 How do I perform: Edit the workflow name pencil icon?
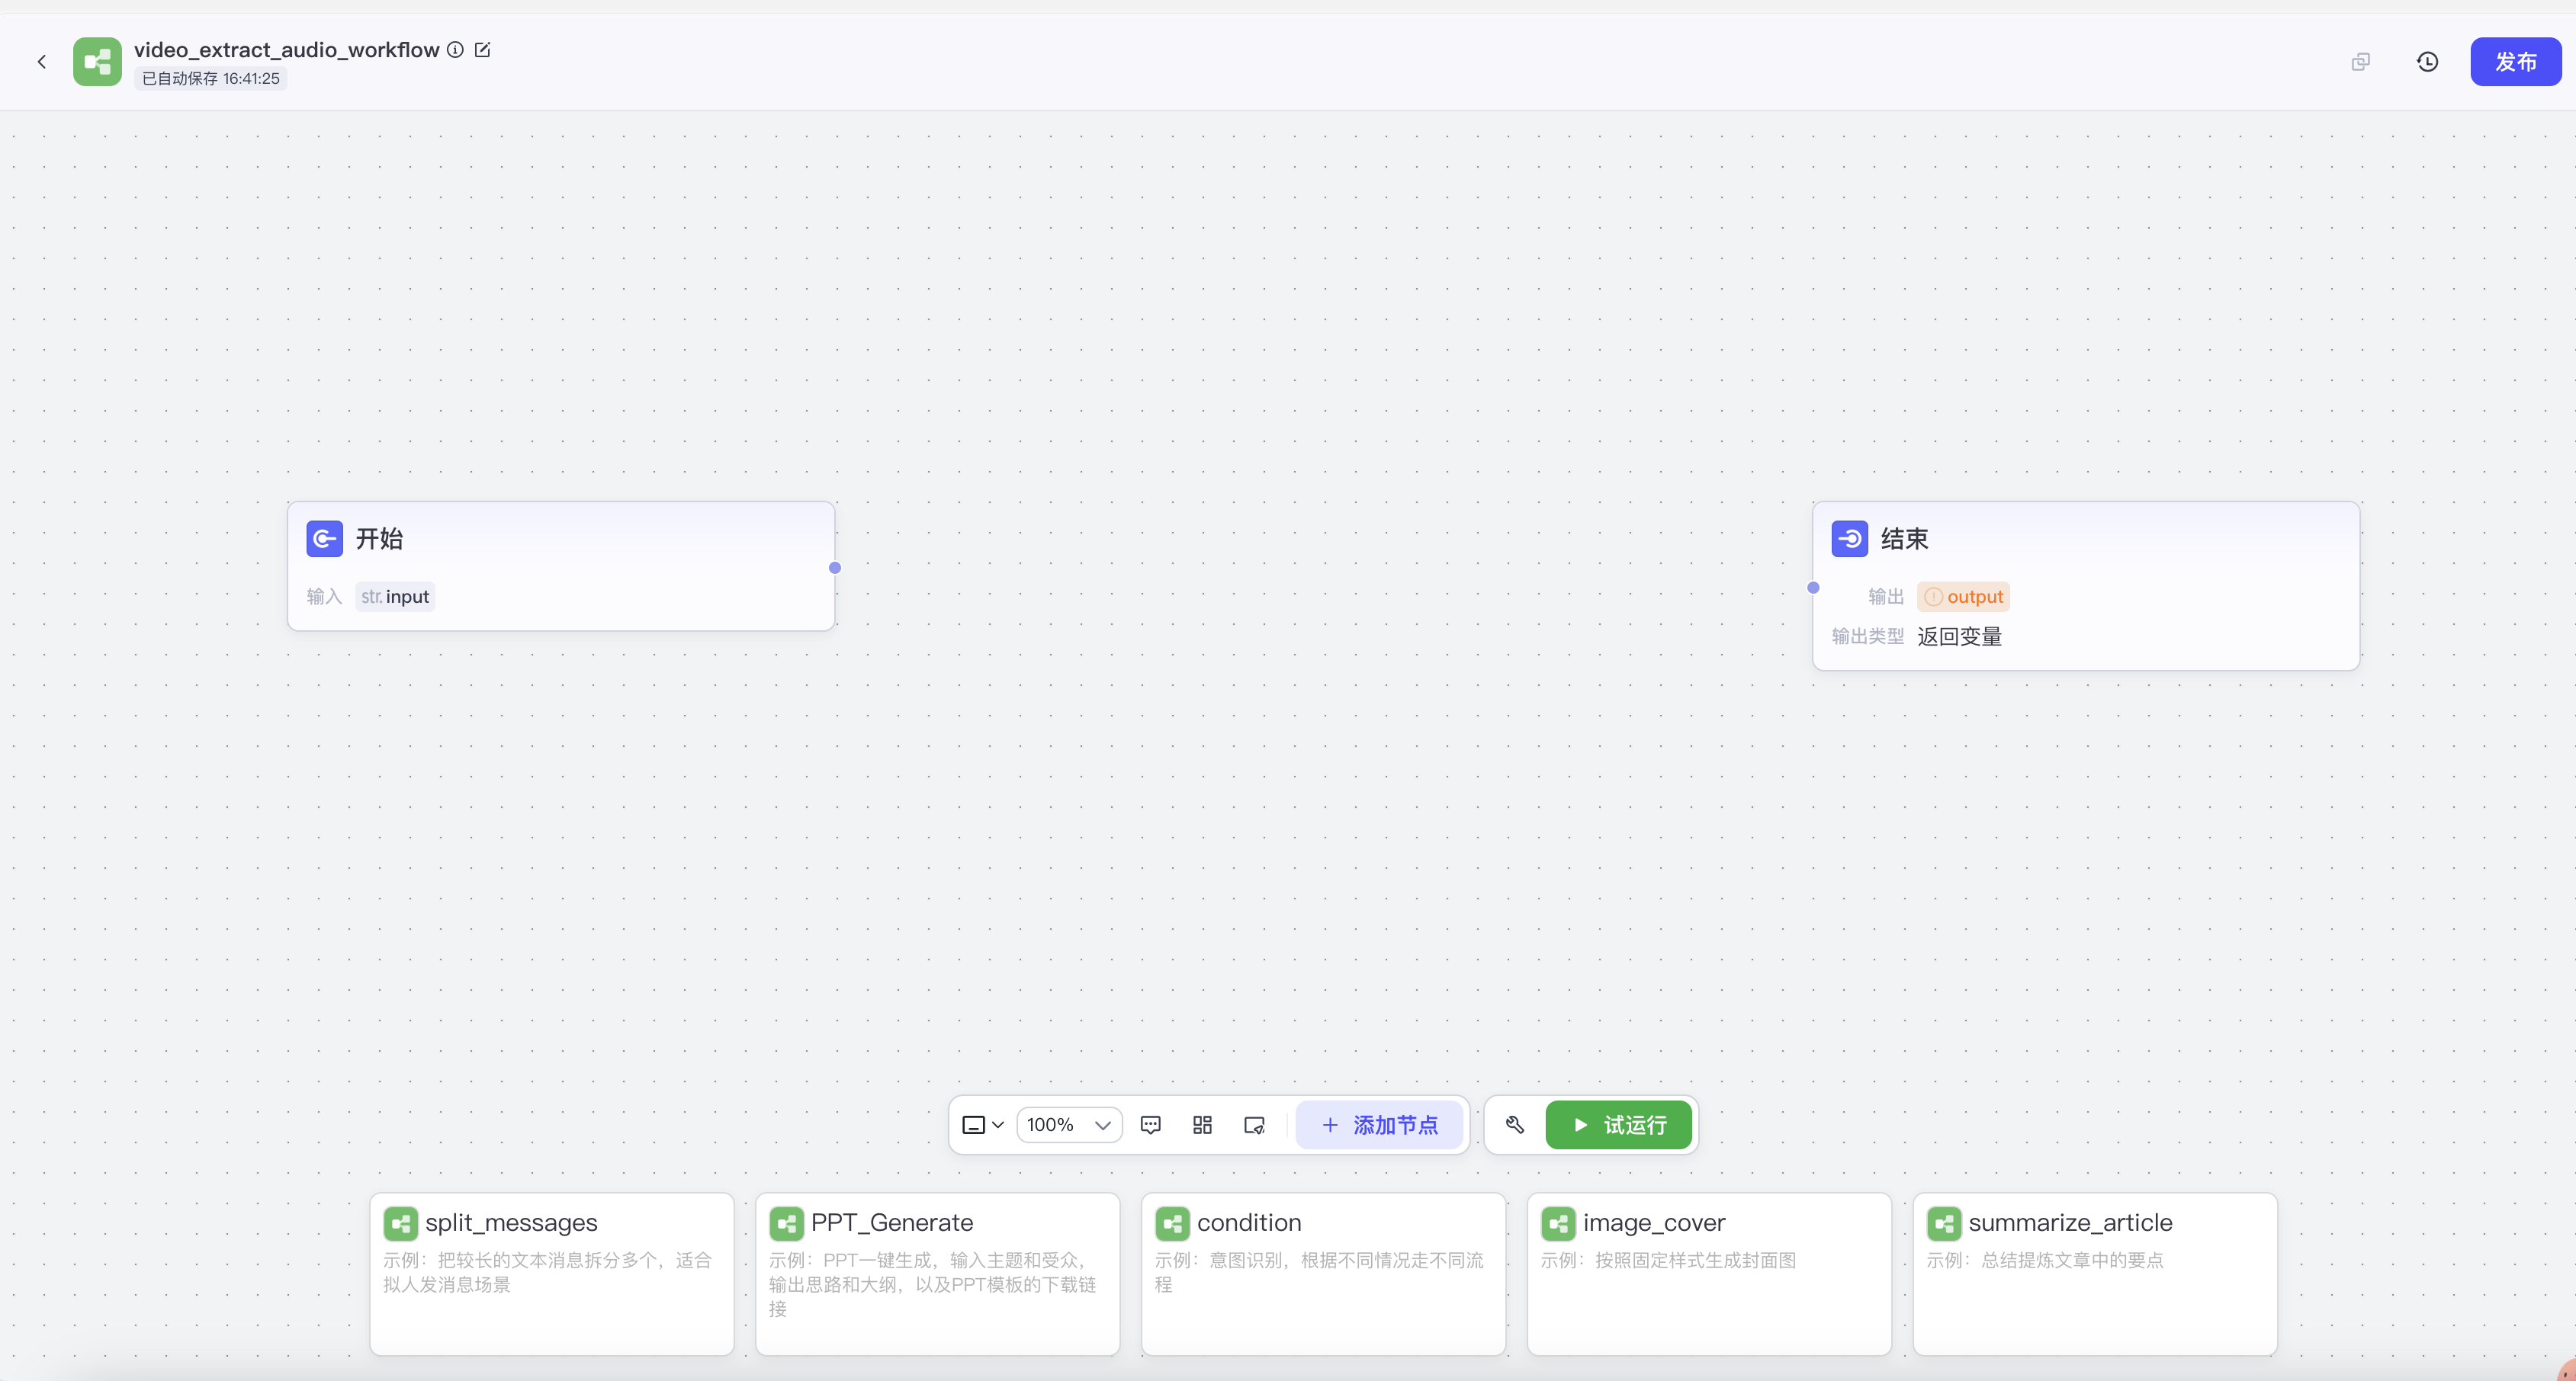tap(482, 49)
